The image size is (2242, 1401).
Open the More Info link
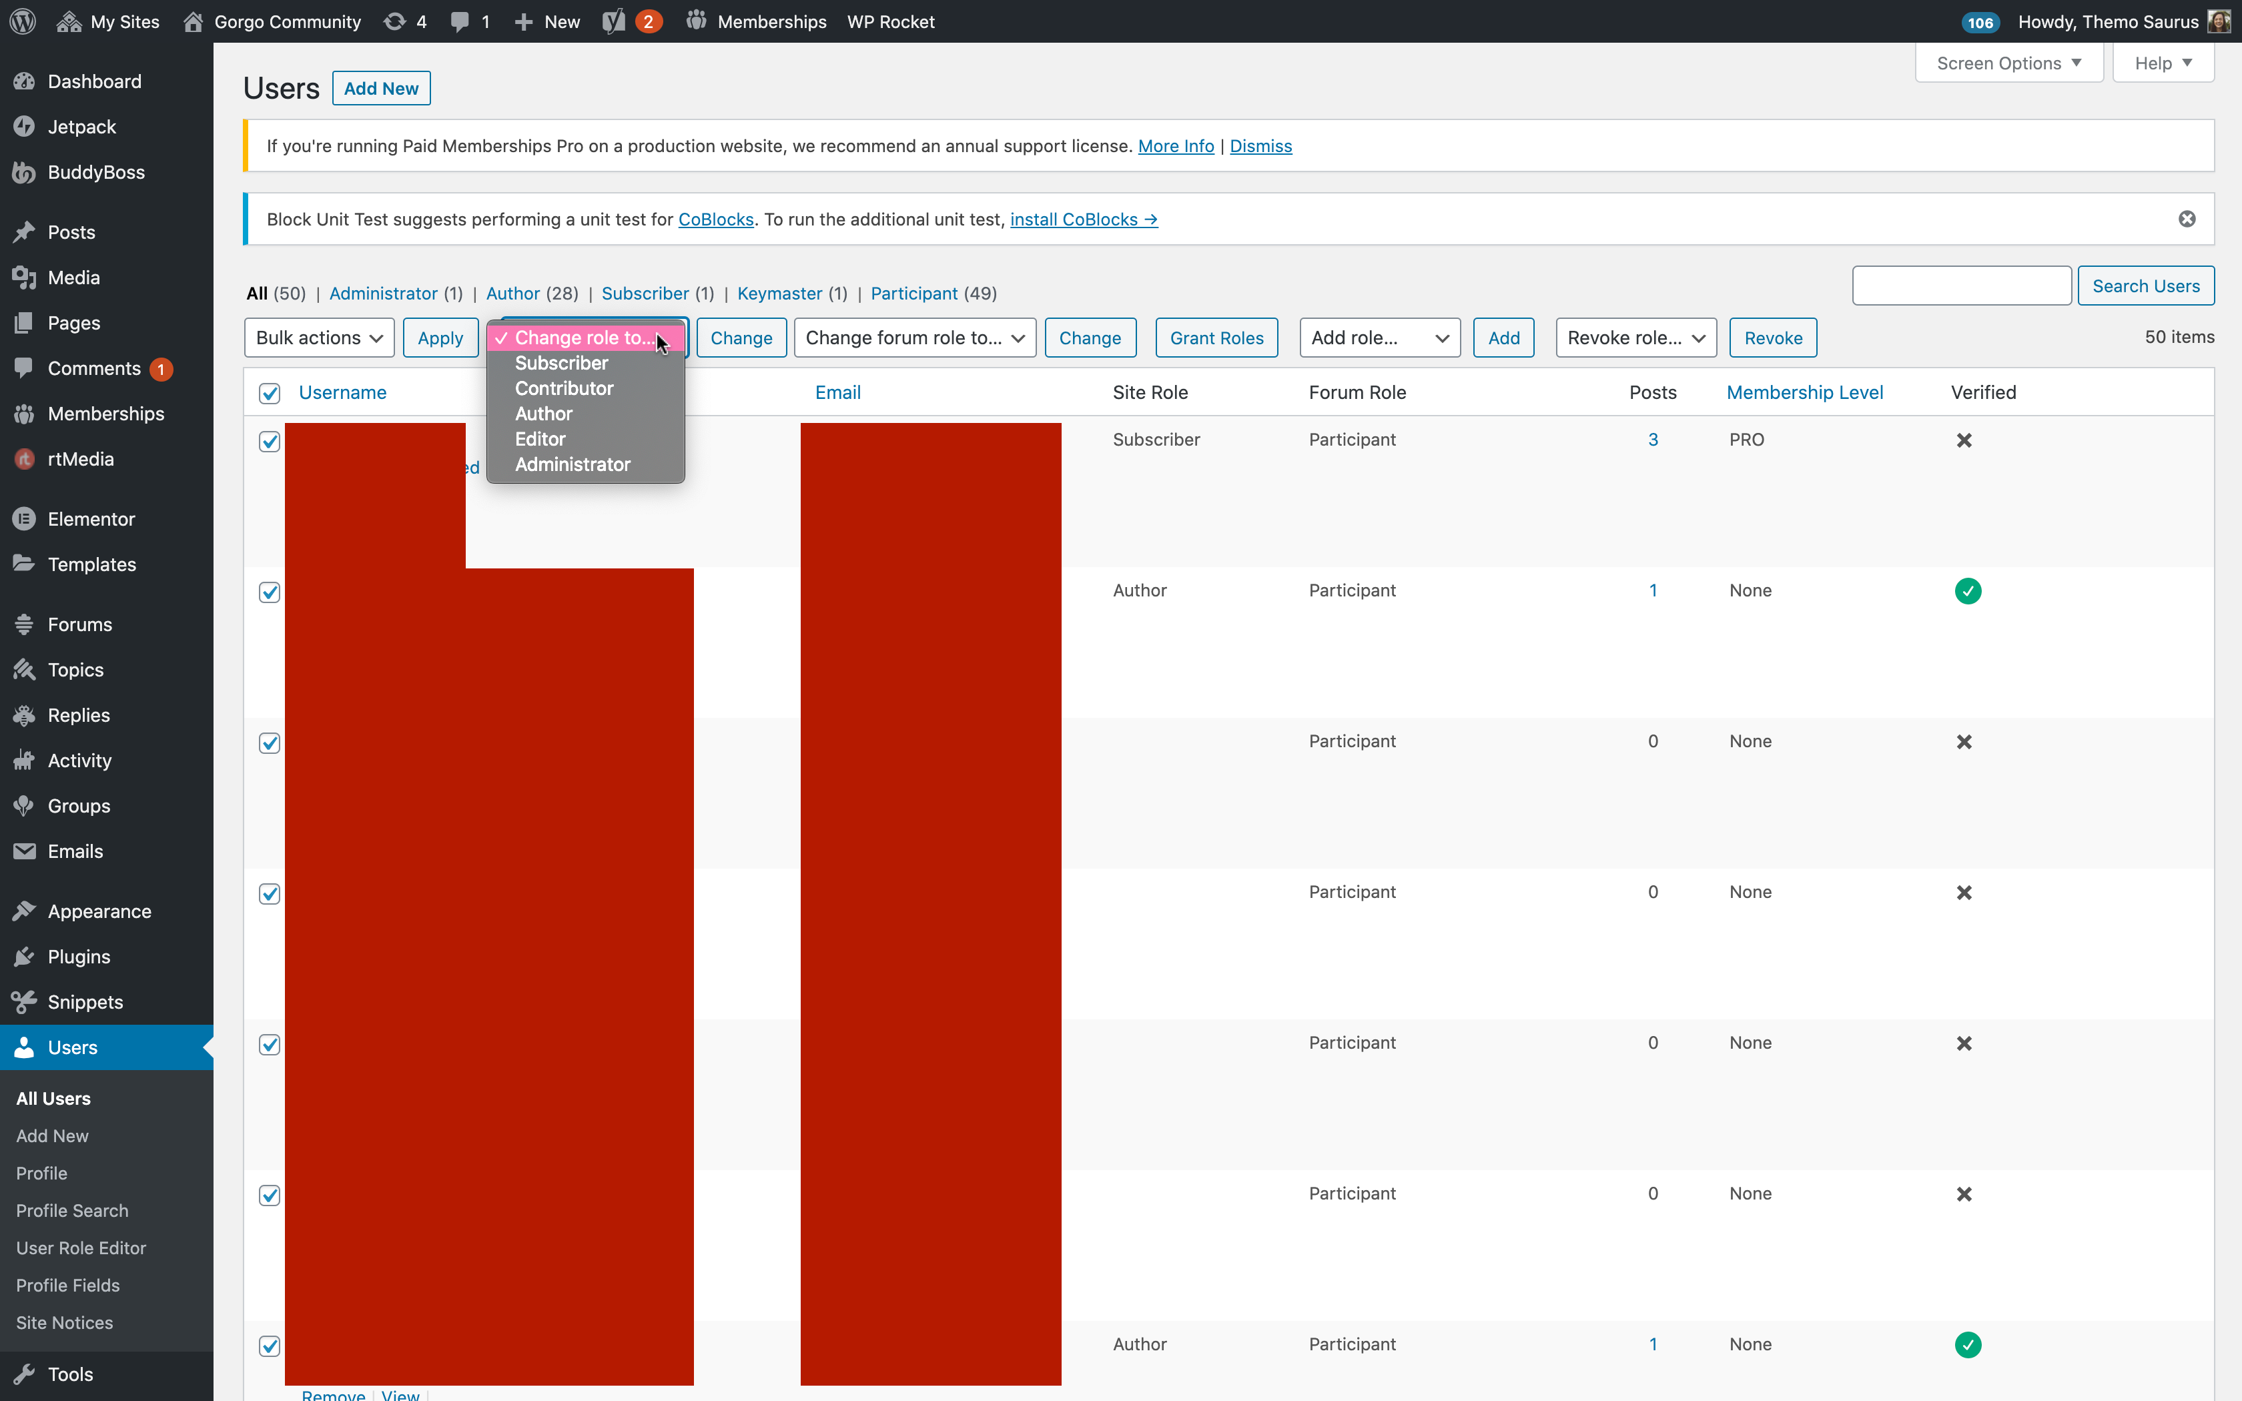pyautogui.click(x=1176, y=145)
